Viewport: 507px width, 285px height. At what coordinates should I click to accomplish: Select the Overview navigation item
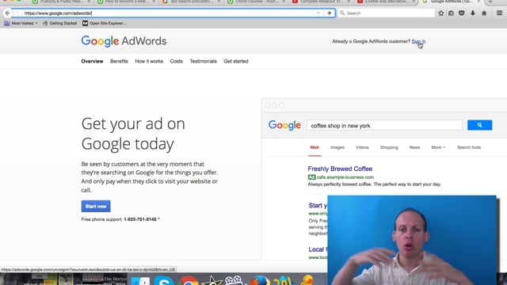tap(92, 62)
